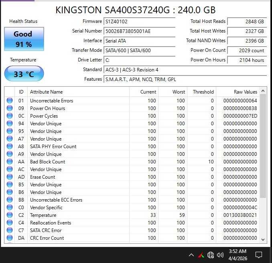Image resolution: width=272 pixels, height=263 pixels.
Task: Click the Firmware field S1Z40102
Action: pos(140,22)
